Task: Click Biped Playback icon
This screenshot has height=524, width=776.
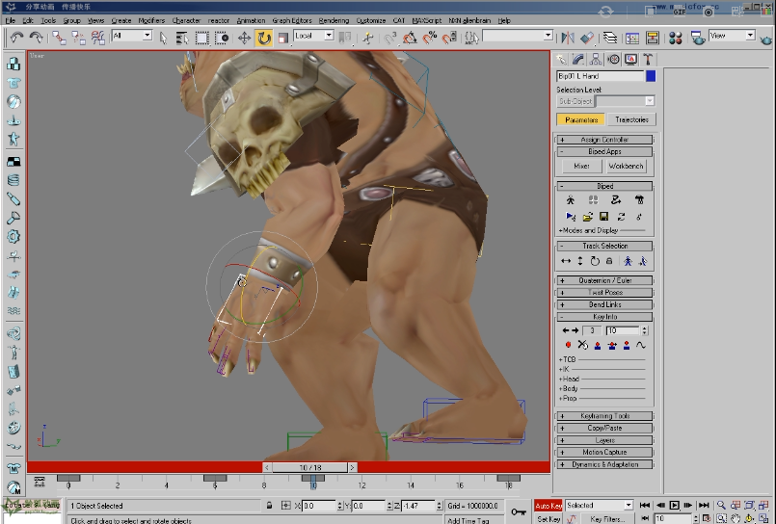Action: point(570,217)
